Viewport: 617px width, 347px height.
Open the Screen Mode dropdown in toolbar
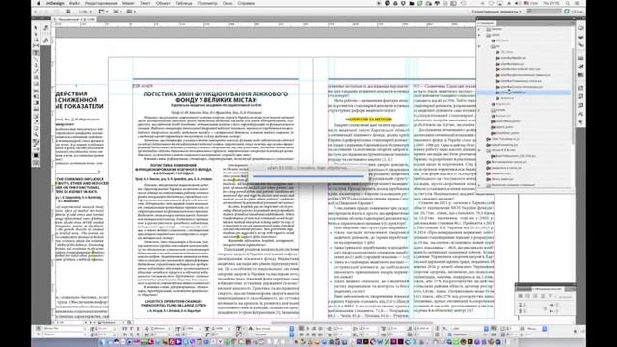[118, 12]
